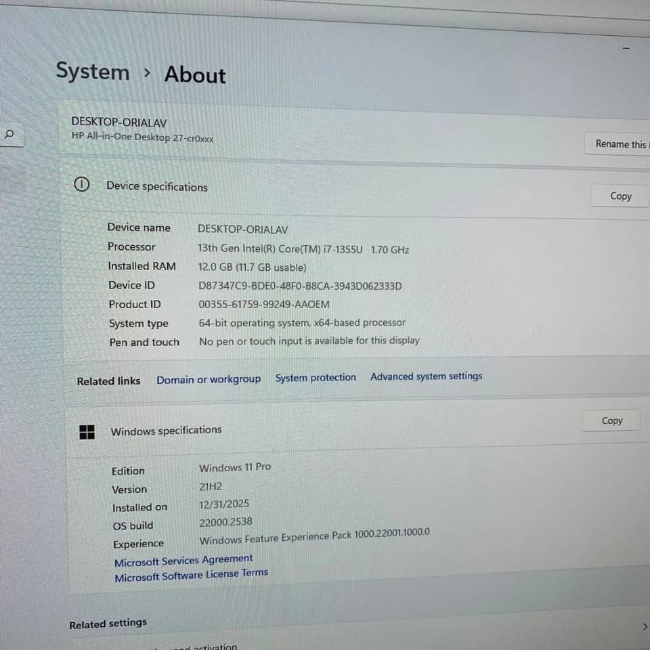
Task: Select the DESKTOP-ORIALAV title at top
Action: (x=118, y=123)
